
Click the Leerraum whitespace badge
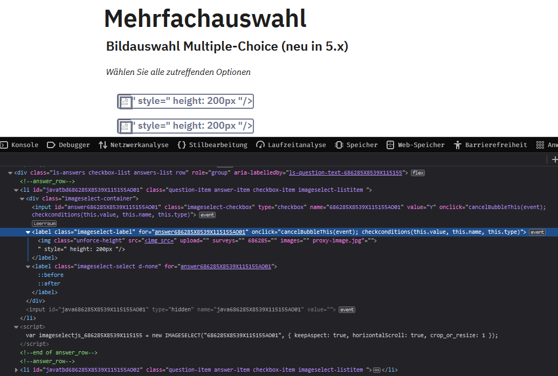coord(45,224)
